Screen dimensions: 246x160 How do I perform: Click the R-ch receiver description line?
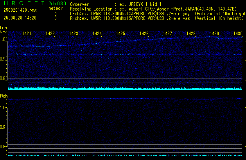tap(157, 18)
